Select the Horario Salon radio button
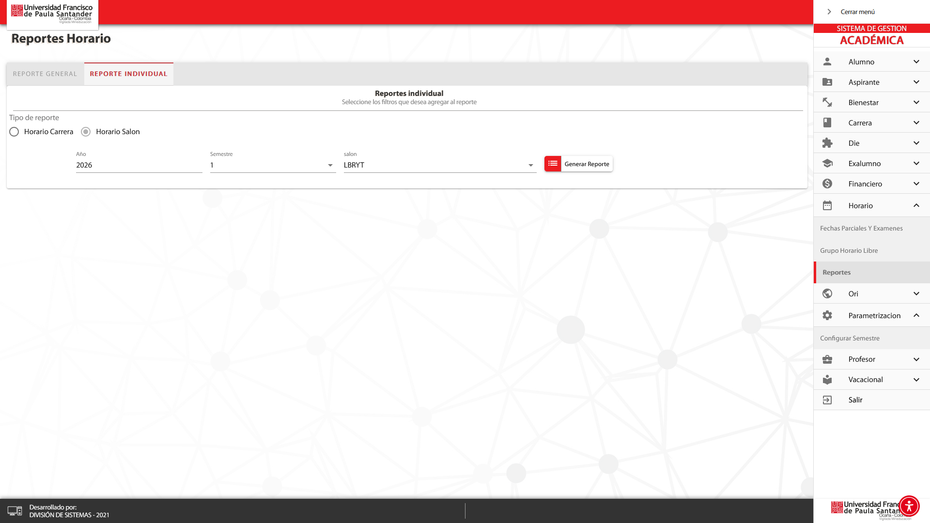 (x=86, y=132)
